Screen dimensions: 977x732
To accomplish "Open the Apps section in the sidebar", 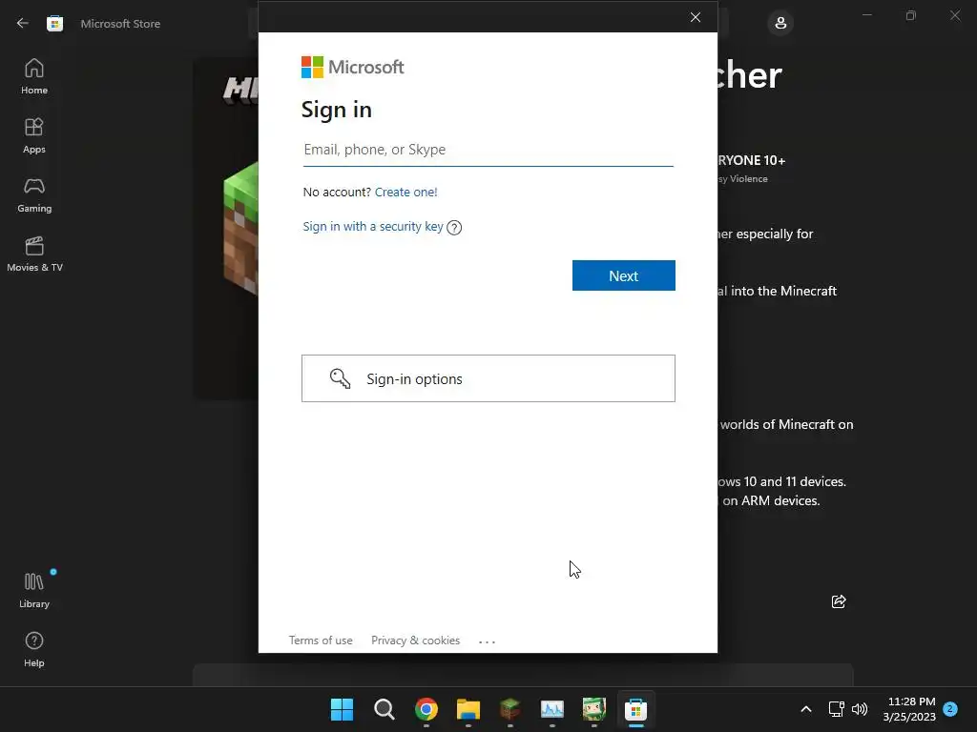I will 34,135.
